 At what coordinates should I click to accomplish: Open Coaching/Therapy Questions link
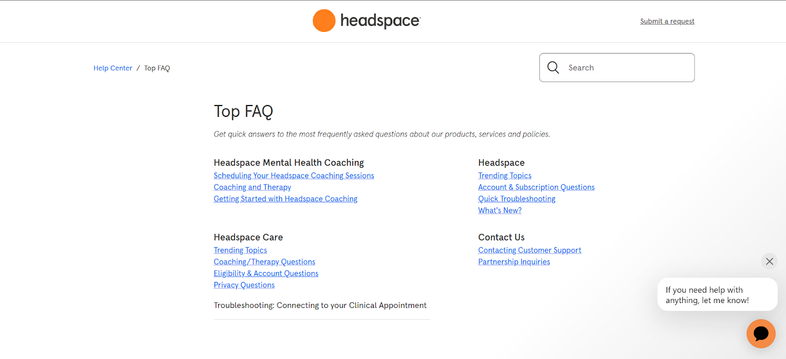click(264, 262)
